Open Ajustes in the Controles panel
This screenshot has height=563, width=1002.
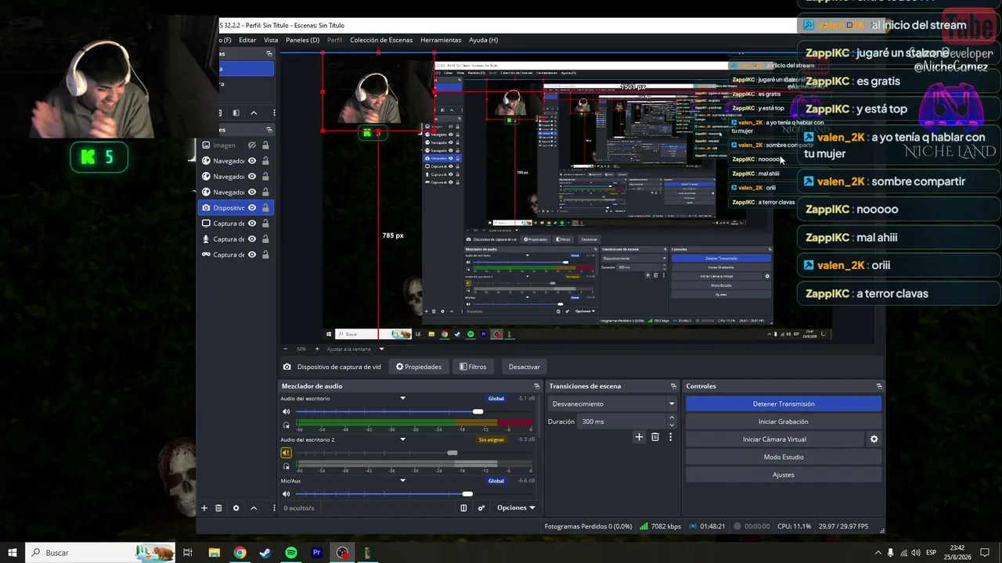(x=784, y=475)
